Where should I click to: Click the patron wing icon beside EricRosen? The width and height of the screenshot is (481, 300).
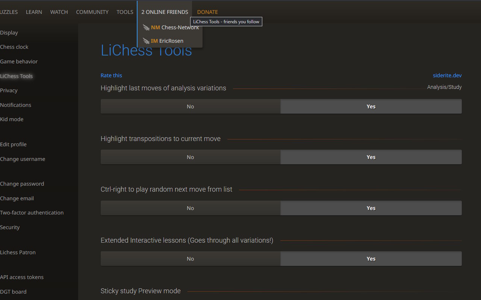click(x=146, y=40)
